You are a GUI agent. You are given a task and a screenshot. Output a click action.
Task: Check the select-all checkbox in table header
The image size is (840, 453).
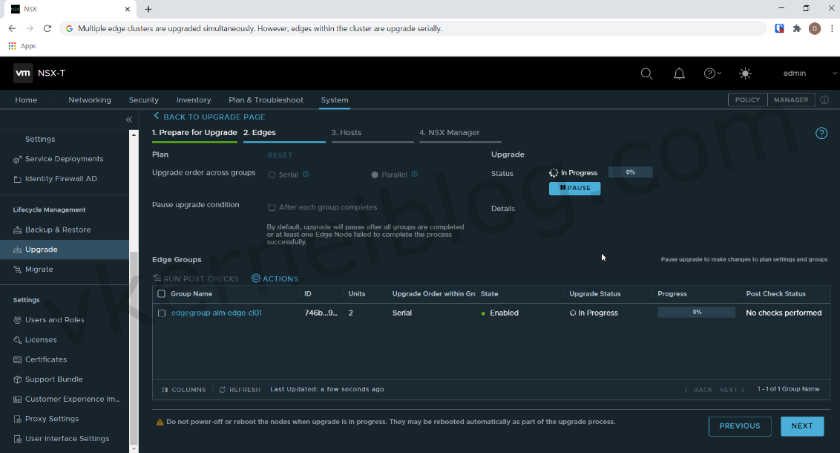click(160, 293)
